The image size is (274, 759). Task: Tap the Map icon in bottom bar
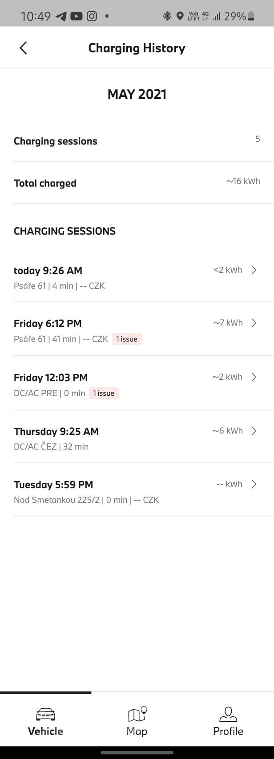point(137,714)
